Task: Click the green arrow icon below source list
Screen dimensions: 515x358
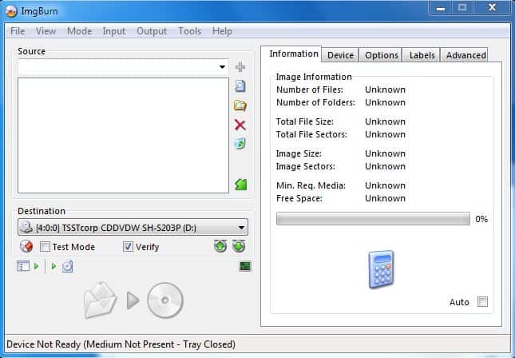Action: [240, 185]
